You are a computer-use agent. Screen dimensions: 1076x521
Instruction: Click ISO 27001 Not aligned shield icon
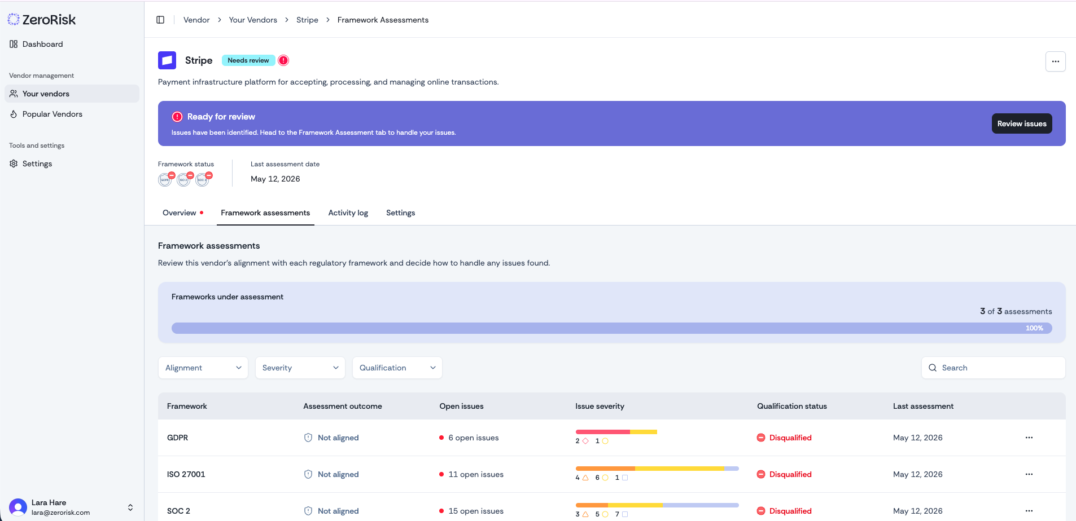coord(308,474)
